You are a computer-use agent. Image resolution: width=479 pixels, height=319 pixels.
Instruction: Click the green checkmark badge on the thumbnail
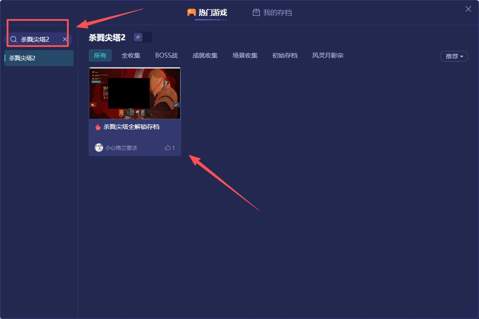pyautogui.click(x=176, y=105)
